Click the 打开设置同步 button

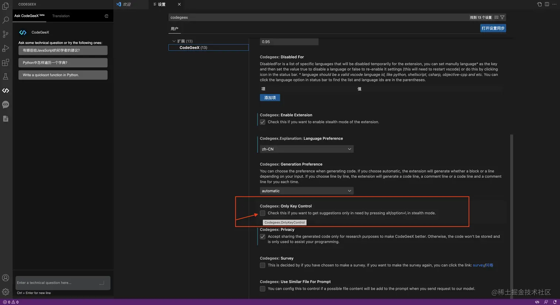tap(493, 29)
